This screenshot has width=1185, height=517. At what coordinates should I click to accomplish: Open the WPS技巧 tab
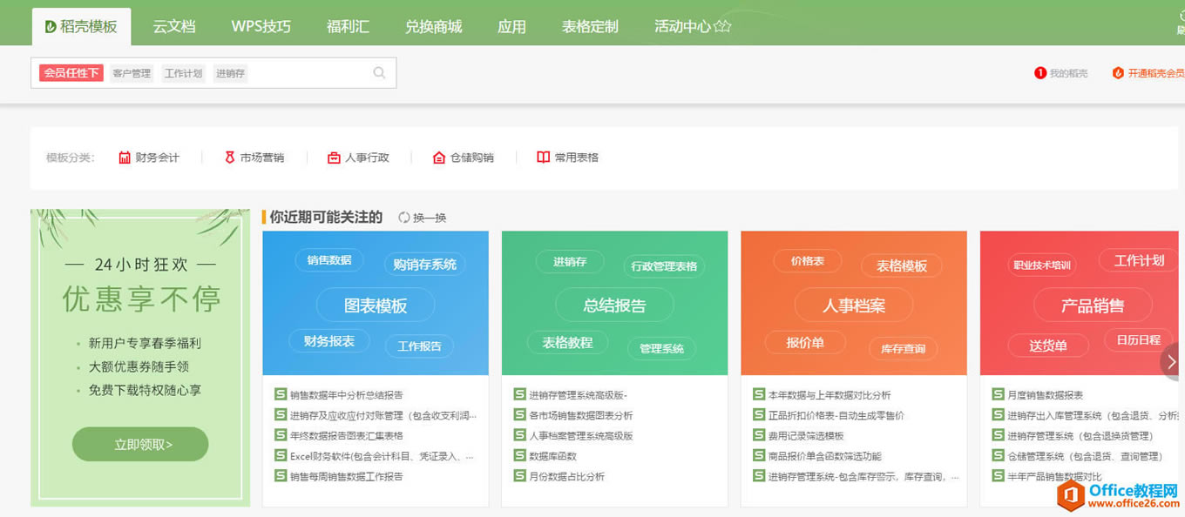click(261, 26)
